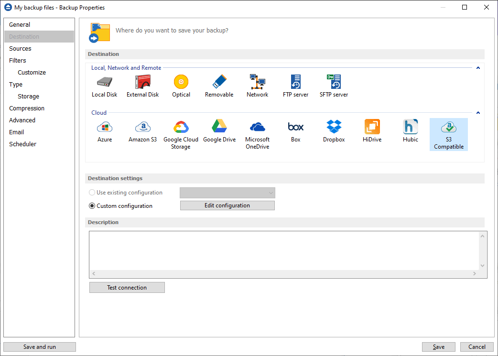Click the Test connection button
Screen dimensions: 498x356
[x=127, y=287]
